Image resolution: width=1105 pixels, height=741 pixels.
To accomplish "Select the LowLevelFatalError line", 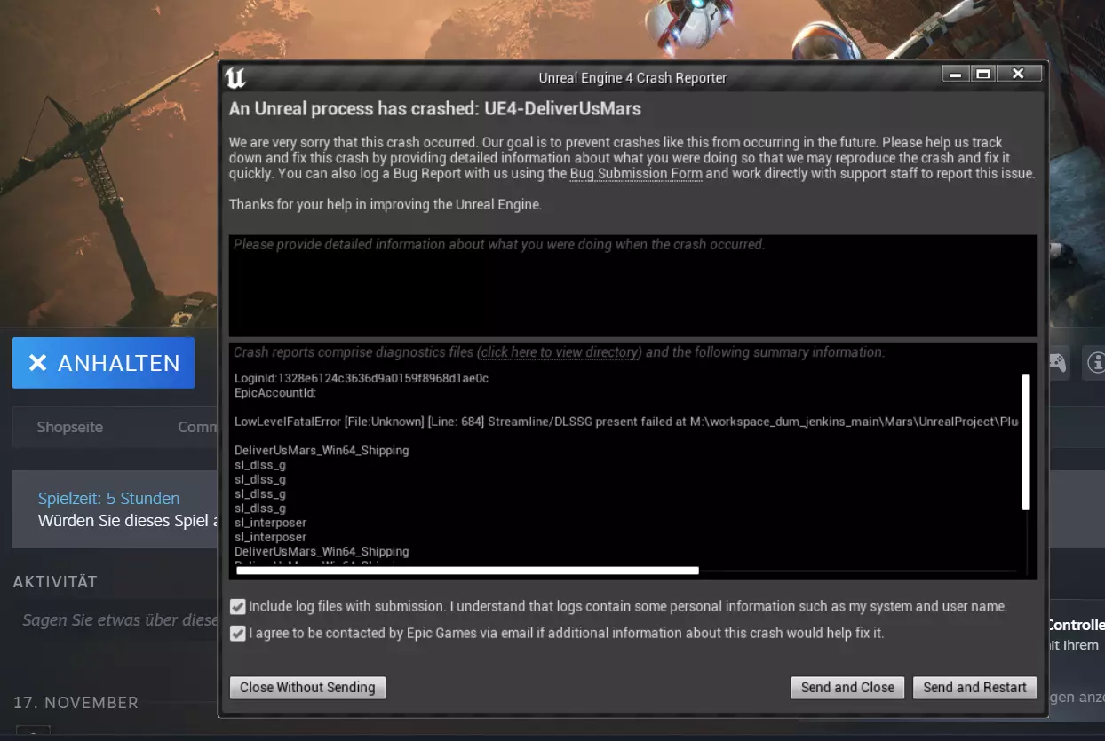I will coord(626,422).
